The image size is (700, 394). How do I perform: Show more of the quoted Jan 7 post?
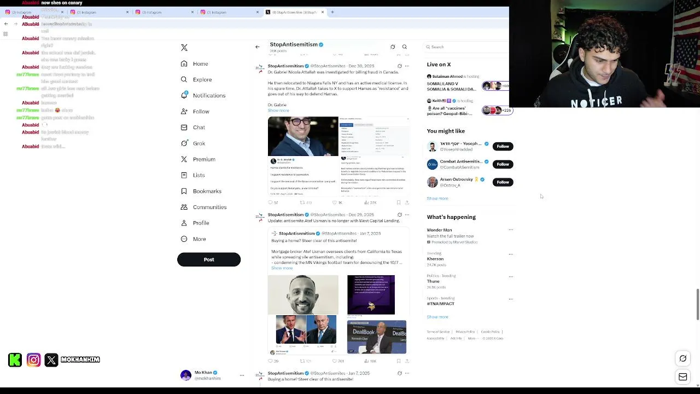(x=282, y=268)
